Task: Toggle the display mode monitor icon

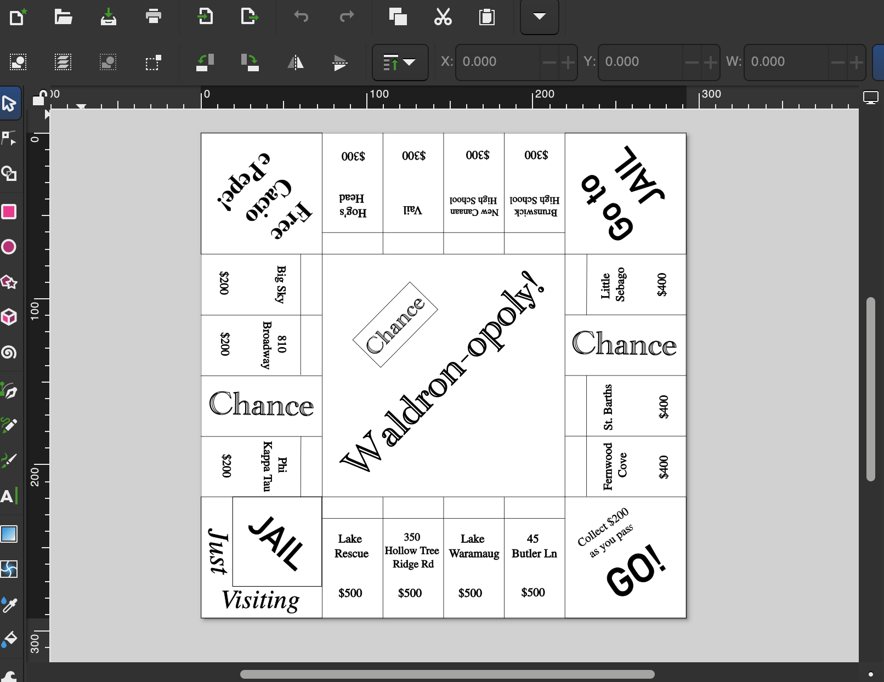Action: pyautogui.click(x=870, y=98)
